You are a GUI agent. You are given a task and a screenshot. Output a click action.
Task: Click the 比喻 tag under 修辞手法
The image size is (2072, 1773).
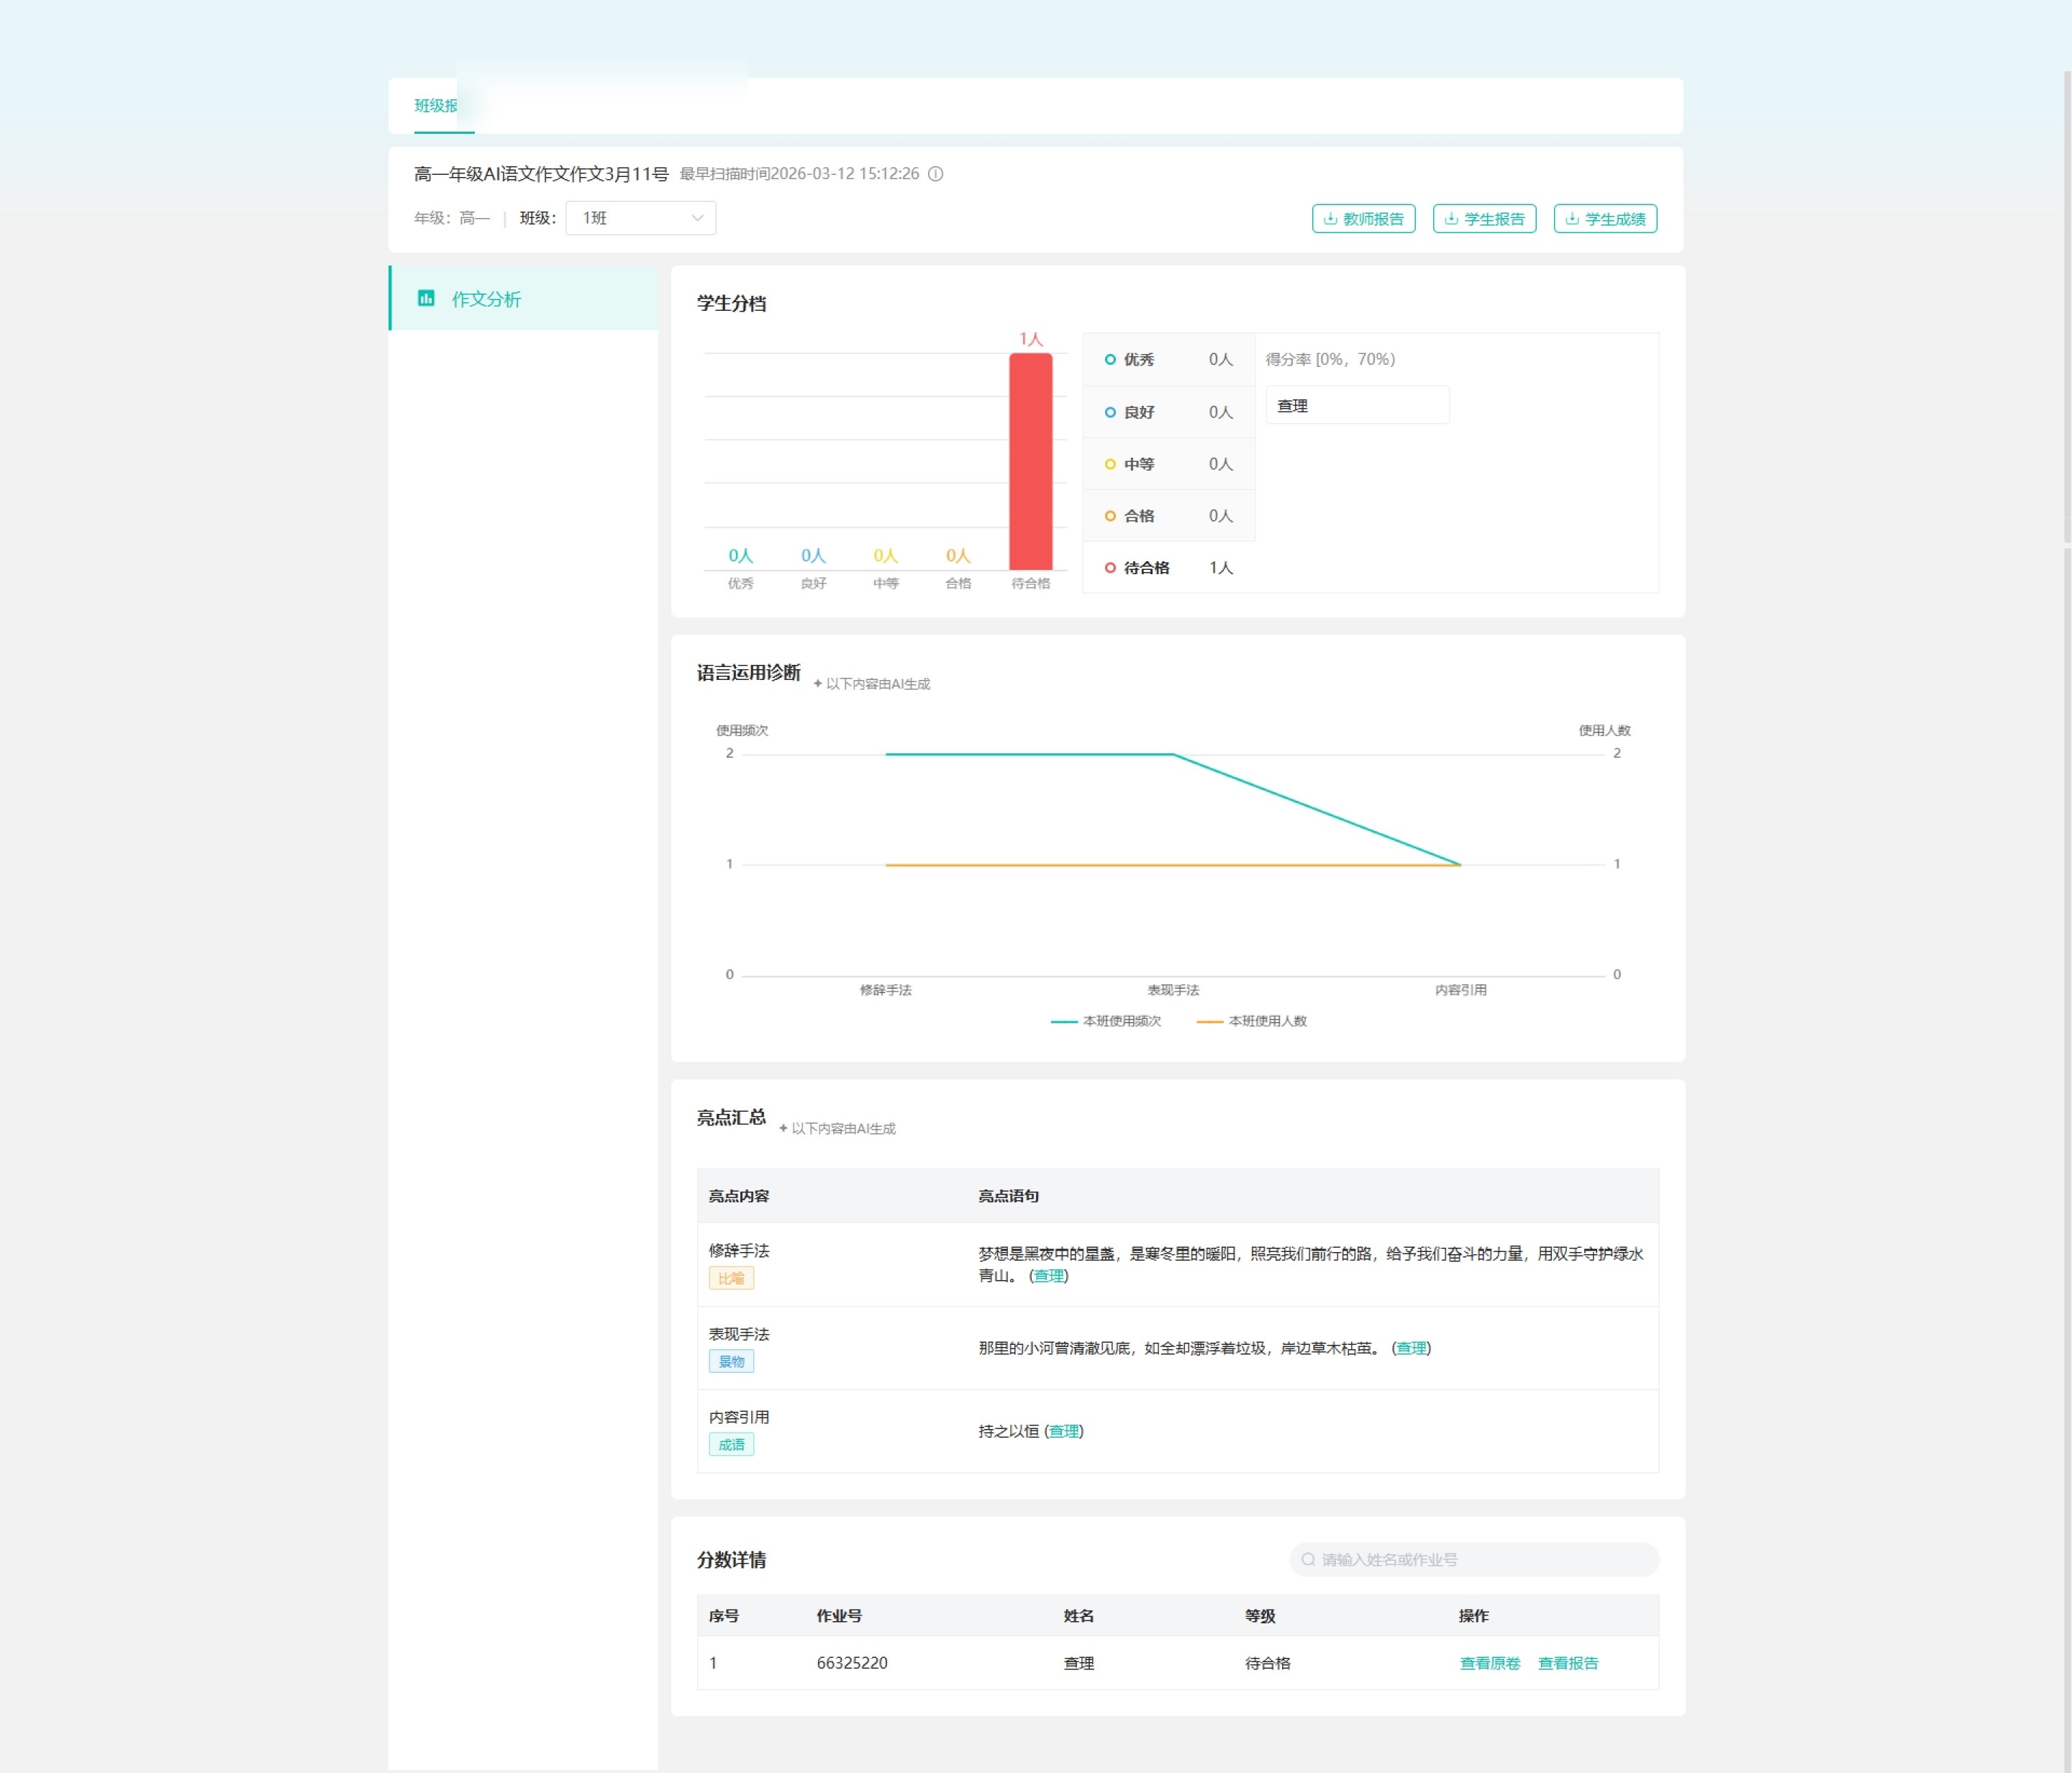click(x=731, y=1278)
